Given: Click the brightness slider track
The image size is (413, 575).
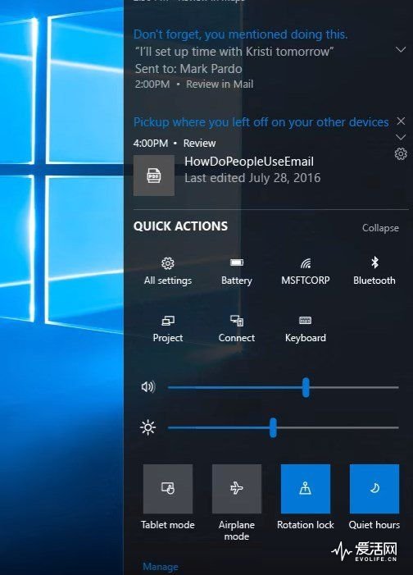Looking at the screenshot, I should click(x=284, y=427).
